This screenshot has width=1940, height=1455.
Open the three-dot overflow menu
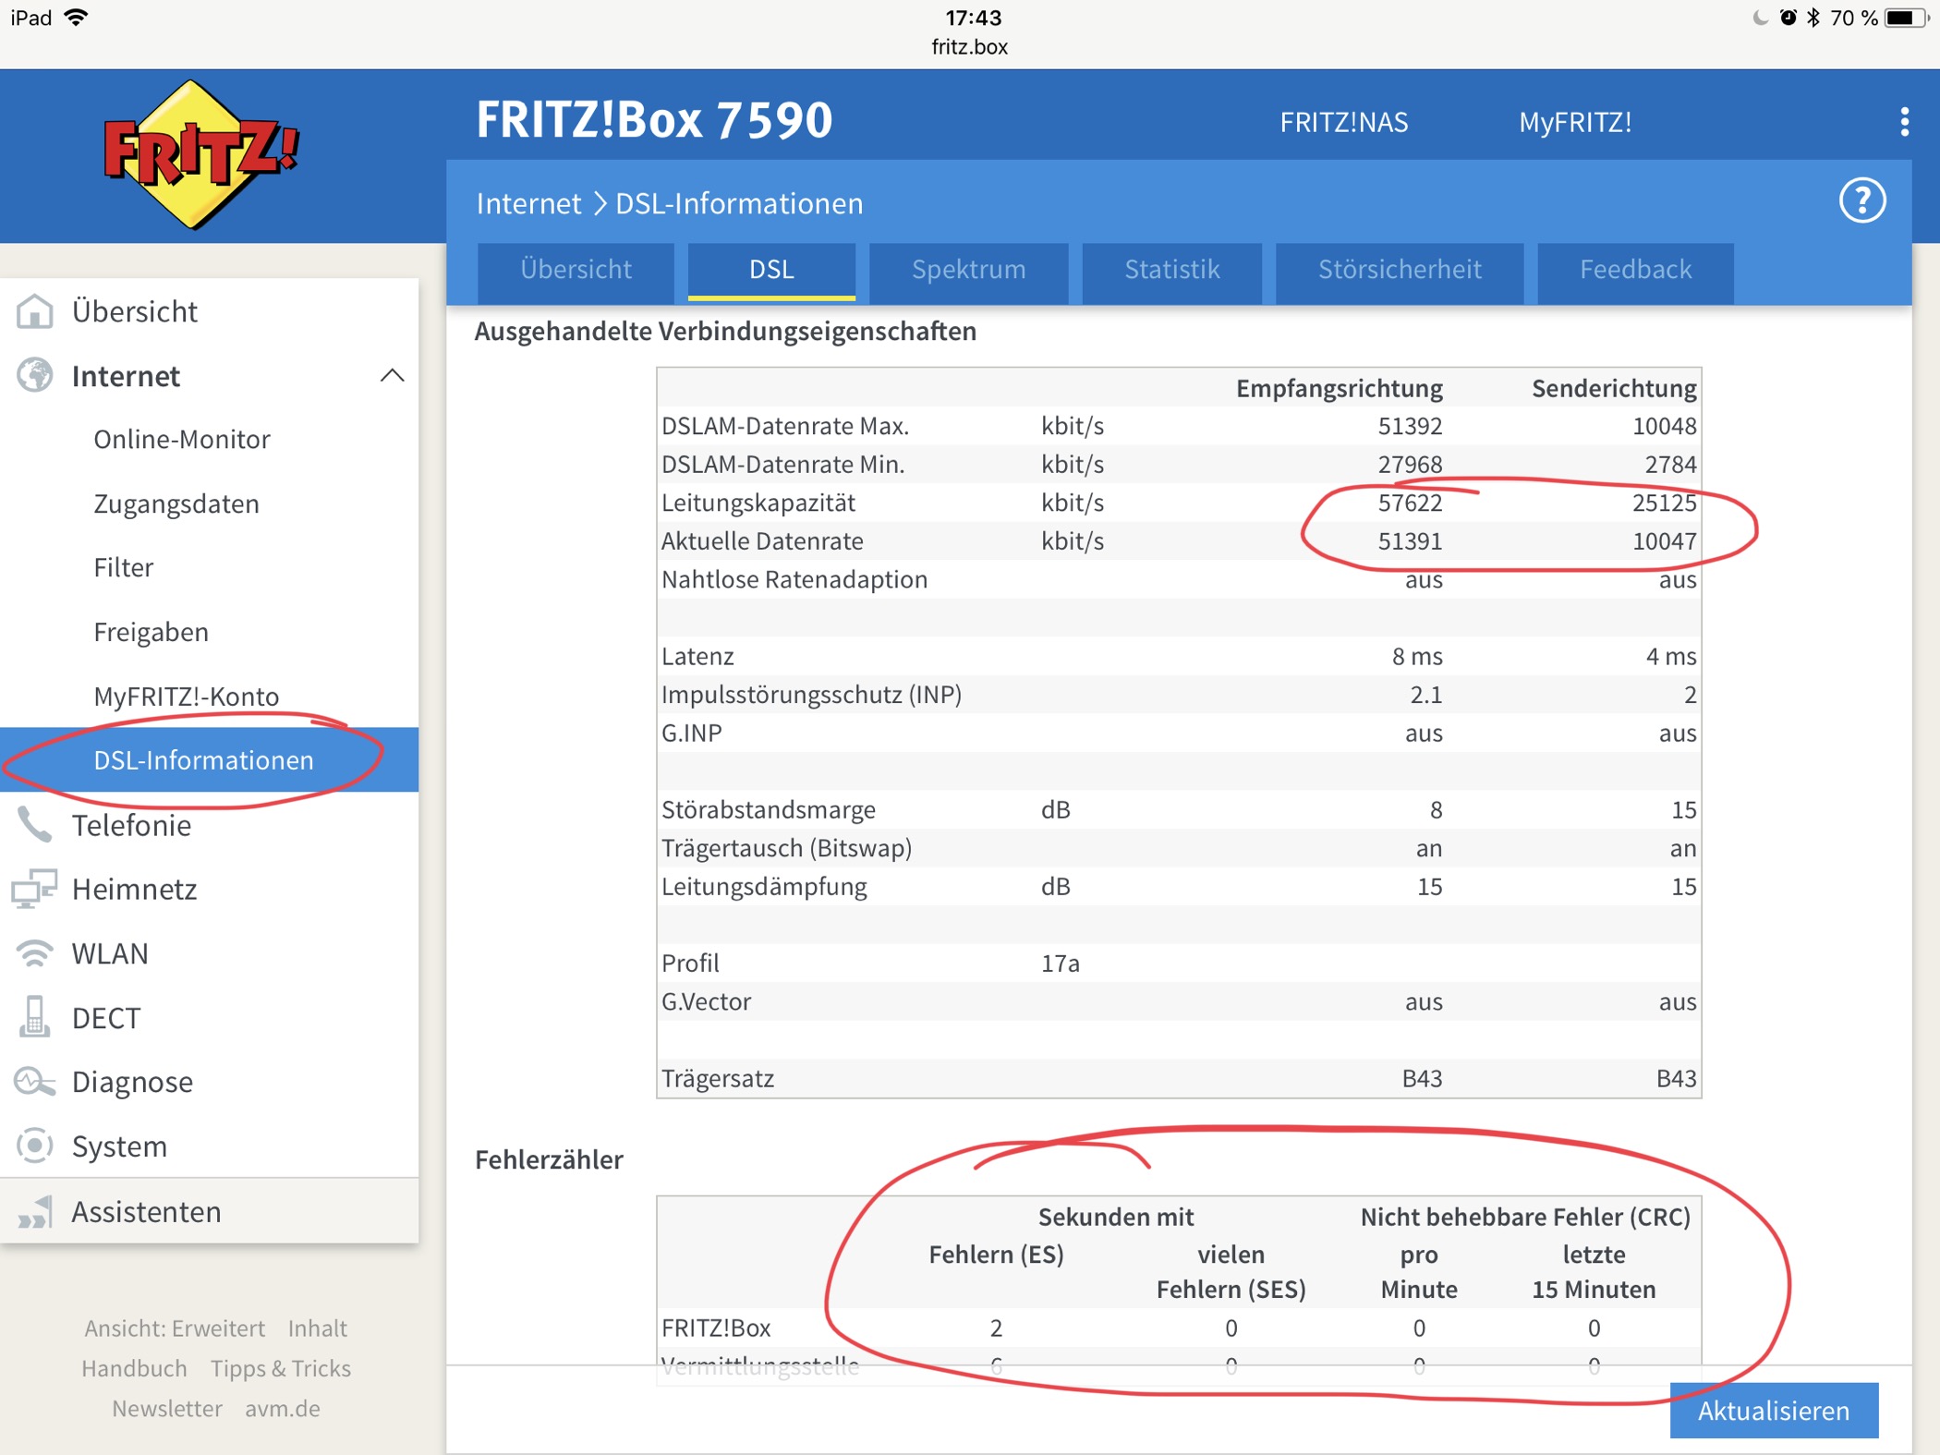tap(1904, 121)
